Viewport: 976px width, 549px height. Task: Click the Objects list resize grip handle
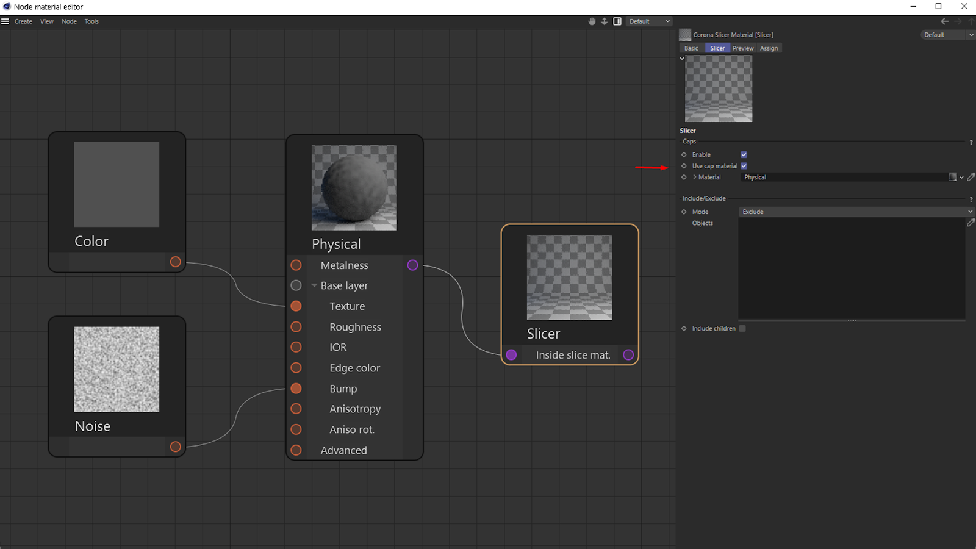(852, 320)
